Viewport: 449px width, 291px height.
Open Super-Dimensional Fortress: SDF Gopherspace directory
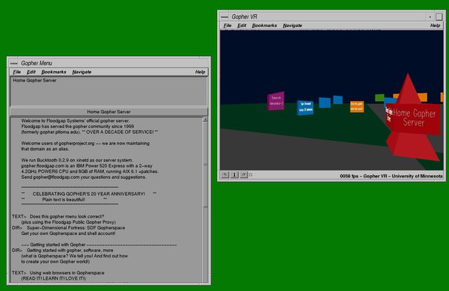(76, 227)
